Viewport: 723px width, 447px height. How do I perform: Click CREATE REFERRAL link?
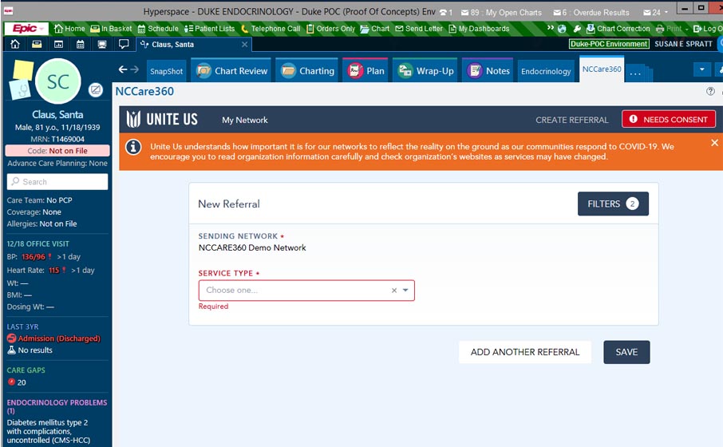click(571, 120)
